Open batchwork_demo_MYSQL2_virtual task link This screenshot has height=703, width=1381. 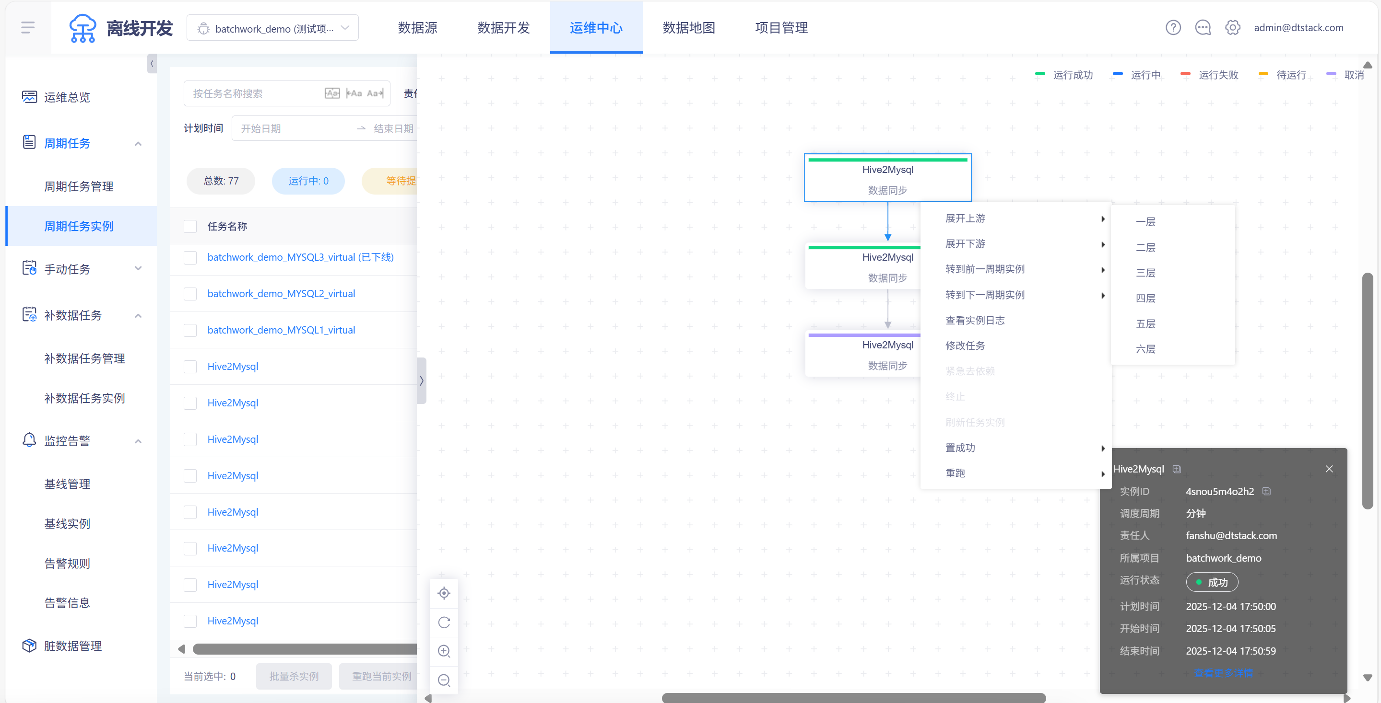(x=281, y=294)
